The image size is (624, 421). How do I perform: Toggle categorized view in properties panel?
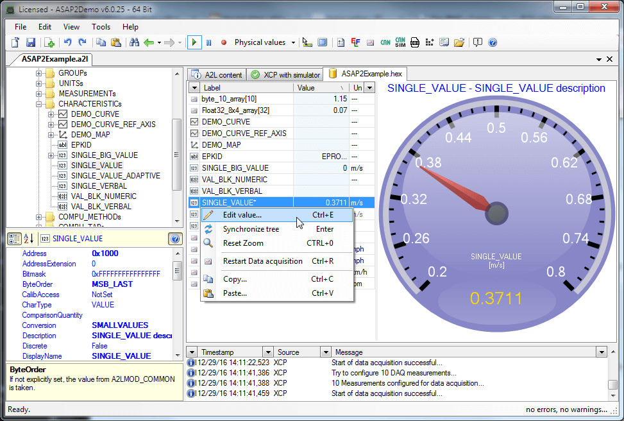(14, 239)
